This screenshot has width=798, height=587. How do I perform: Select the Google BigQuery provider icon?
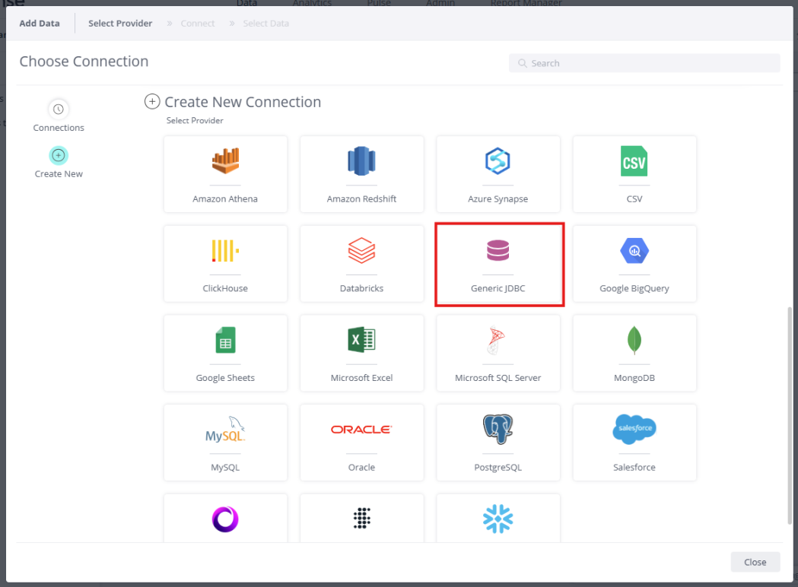pos(634,251)
